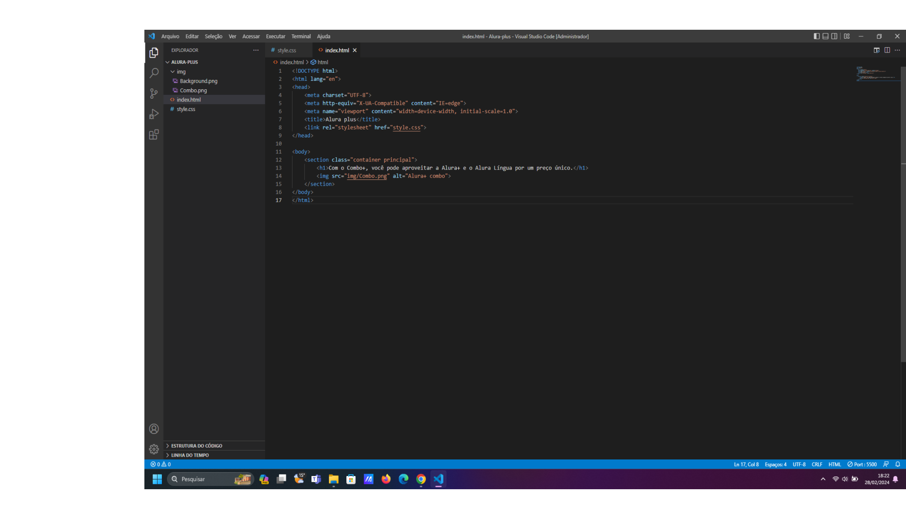This screenshot has width=906, height=510.
Task: Open volume control in system tray
Action: click(x=845, y=479)
